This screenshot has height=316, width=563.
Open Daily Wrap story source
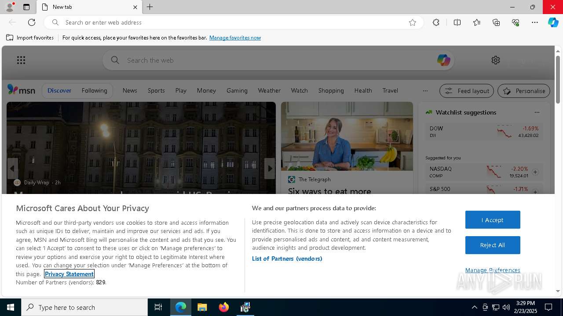tap(37, 183)
